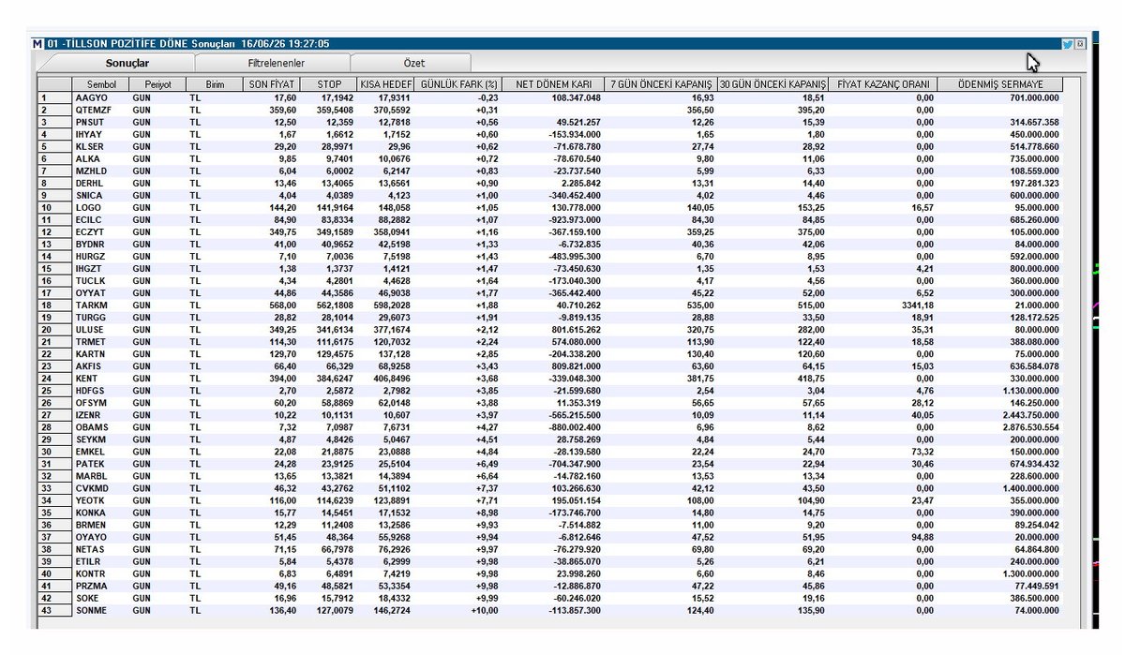Sort by the Sembol column header
The image size is (1125, 655).
point(101,84)
